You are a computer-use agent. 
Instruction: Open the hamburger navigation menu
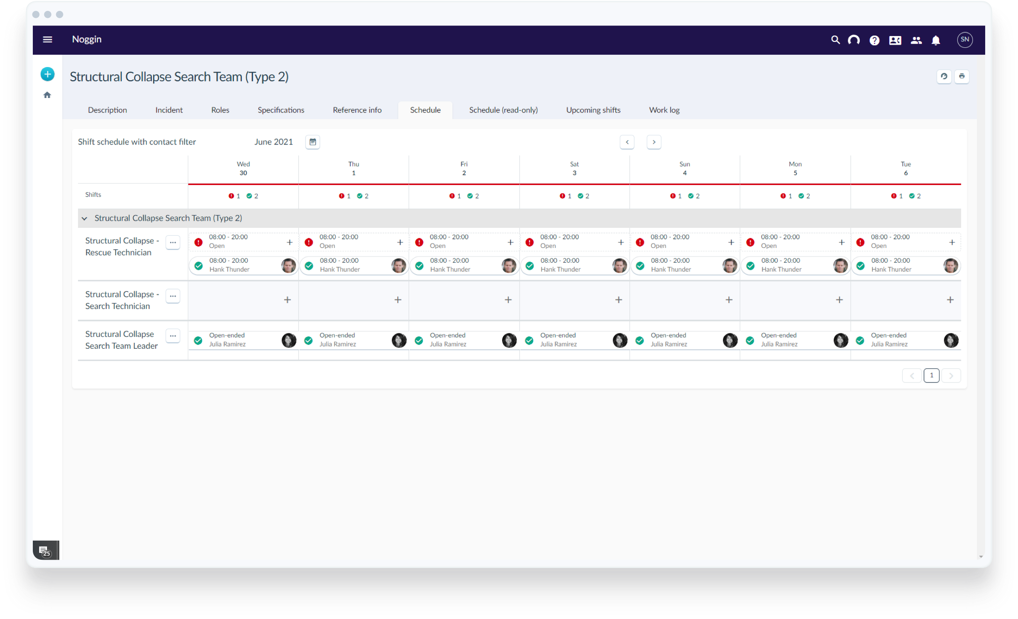tap(47, 40)
